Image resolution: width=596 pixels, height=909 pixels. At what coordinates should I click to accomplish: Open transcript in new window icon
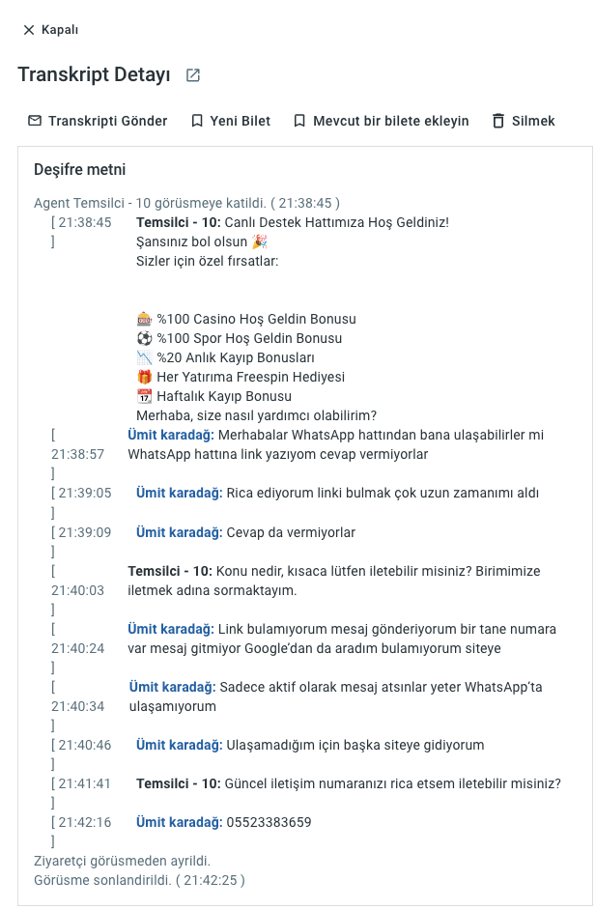click(x=193, y=75)
